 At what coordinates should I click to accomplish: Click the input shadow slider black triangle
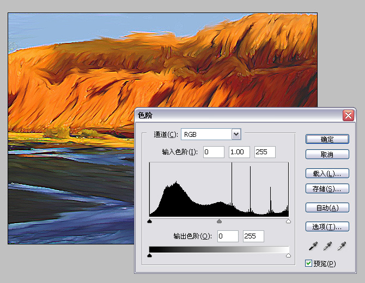(x=150, y=221)
